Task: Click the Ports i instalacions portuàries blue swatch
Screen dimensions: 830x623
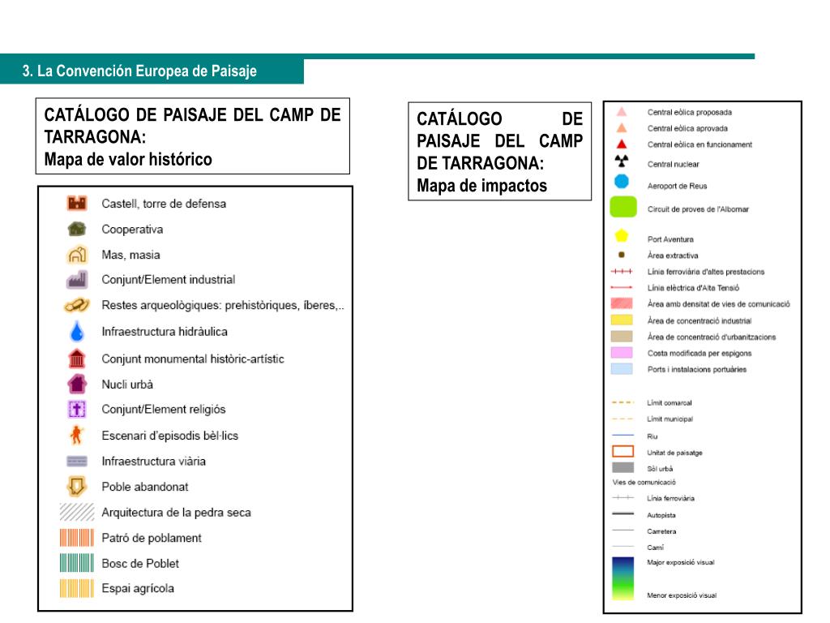Action: pyautogui.click(x=622, y=369)
